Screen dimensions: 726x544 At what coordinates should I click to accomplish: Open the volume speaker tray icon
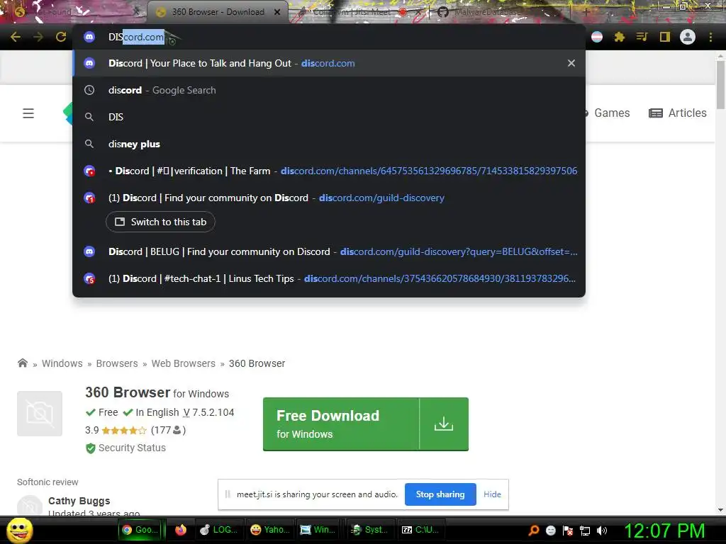coord(602,531)
